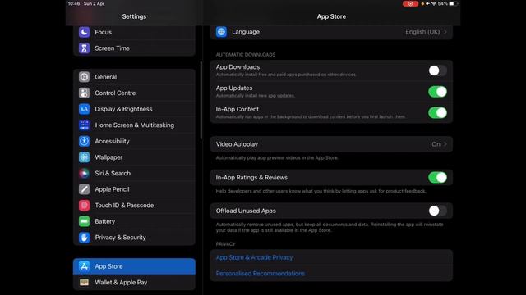Open the Language row
The width and height of the screenshot is (526, 295).
331,32
